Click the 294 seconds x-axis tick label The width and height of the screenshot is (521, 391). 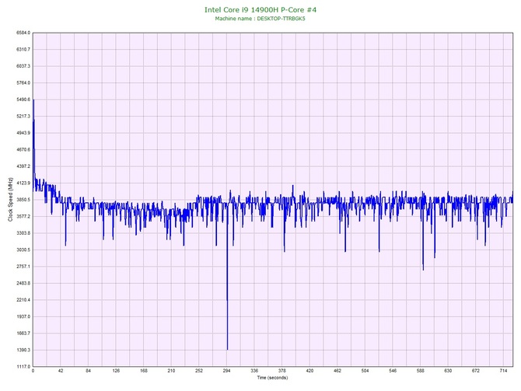[x=226, y=371]
